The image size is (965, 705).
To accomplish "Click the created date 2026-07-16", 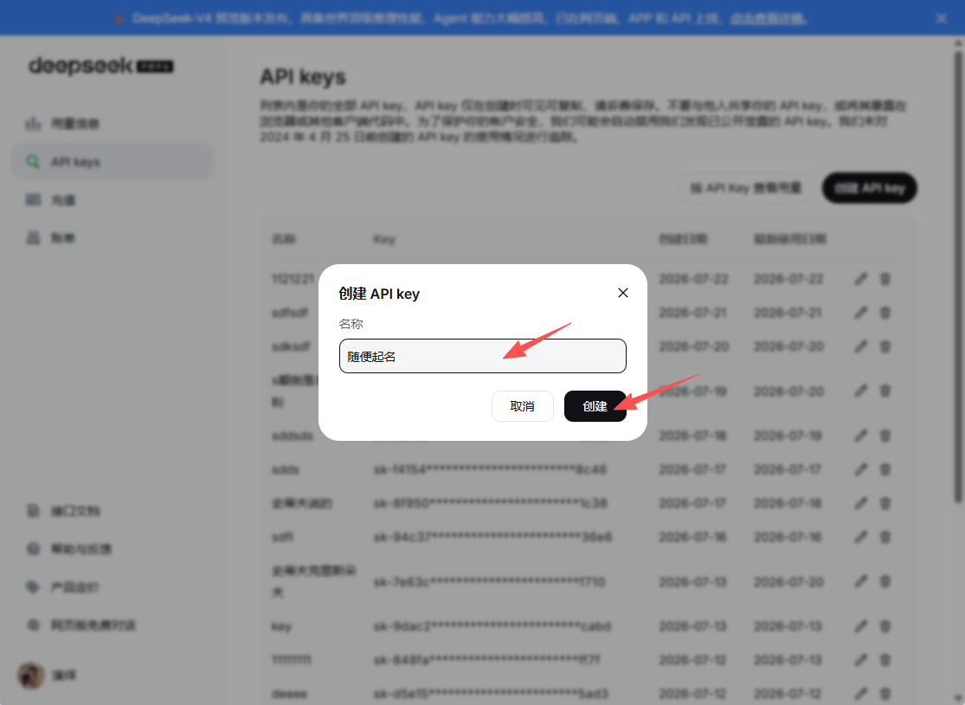I will pyautogui.click(x=693, y=537).
